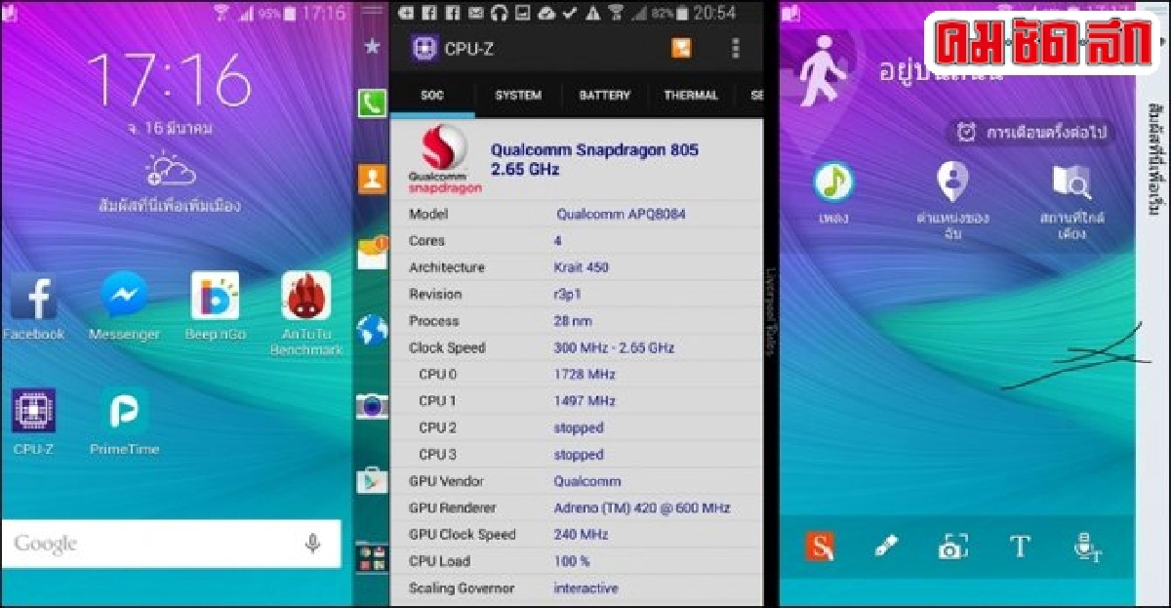Tap the Google search bar
1171x608 pixels.
[x=171, y=544]
